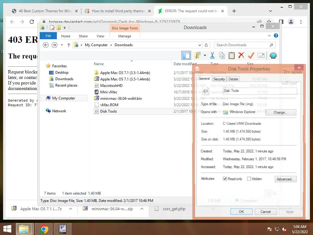
Task: Select Recent places in sidebar
Action: pos(66,85)
